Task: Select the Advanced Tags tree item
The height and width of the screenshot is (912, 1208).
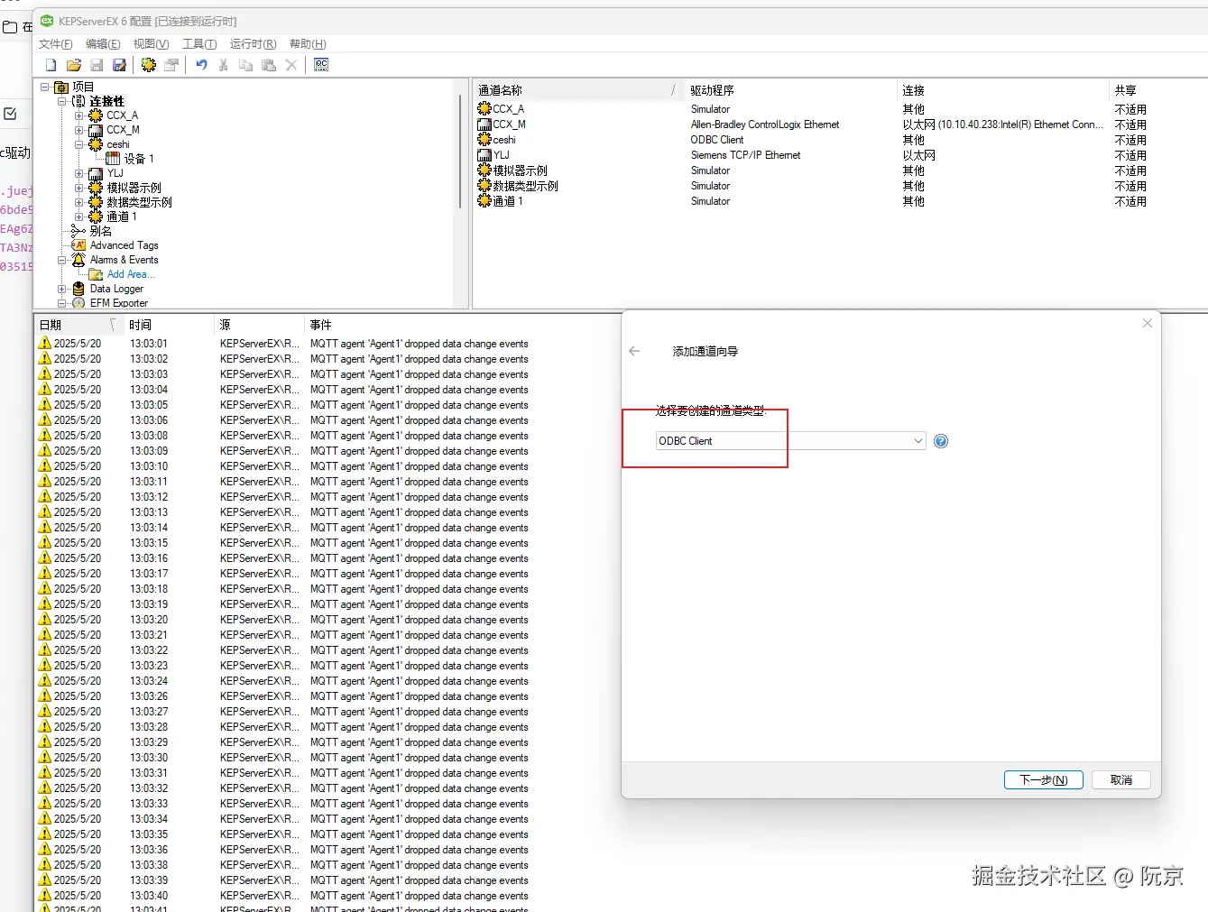Action: (124, 245)
